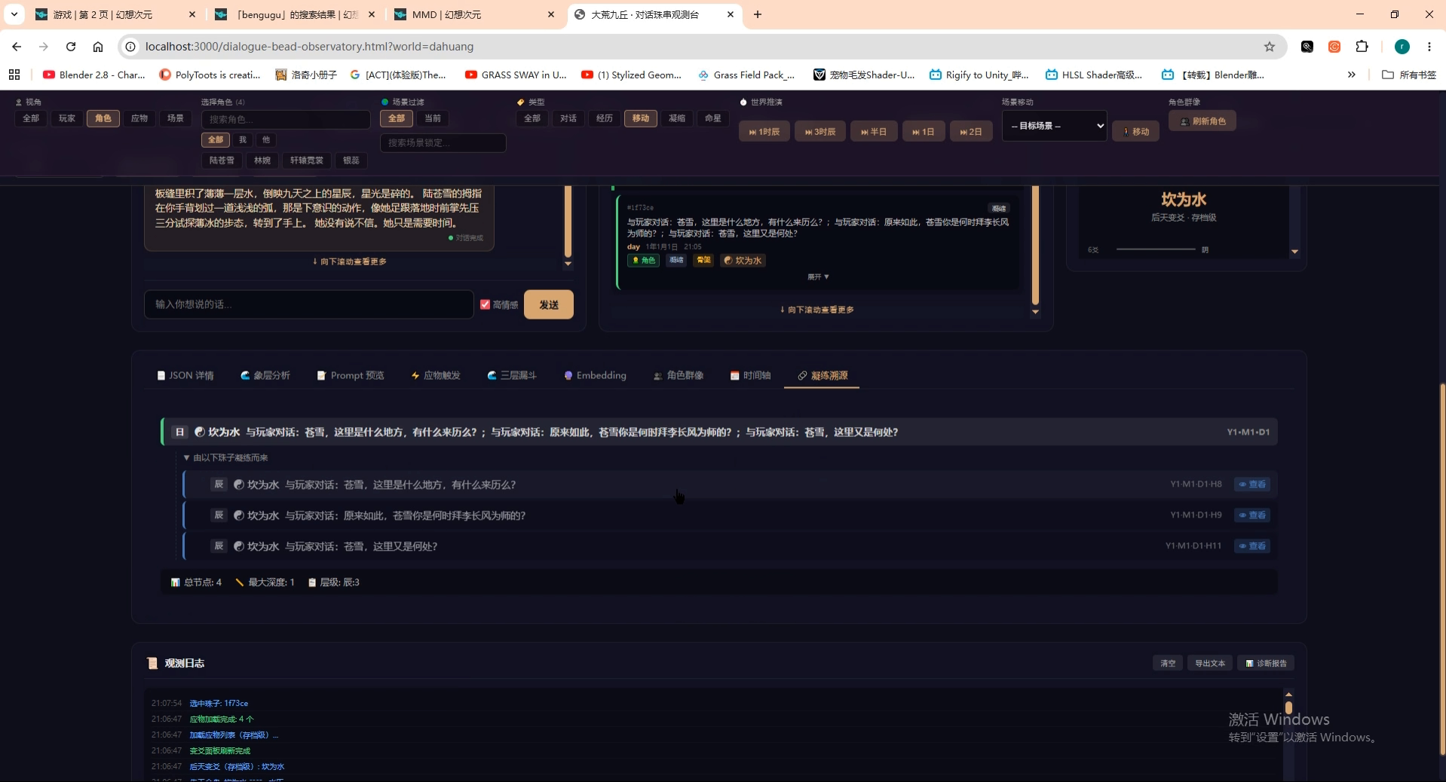Click the 移动 button with walking icon
The height and width of the screenshot is (782, 1446).
point(1135,131)
